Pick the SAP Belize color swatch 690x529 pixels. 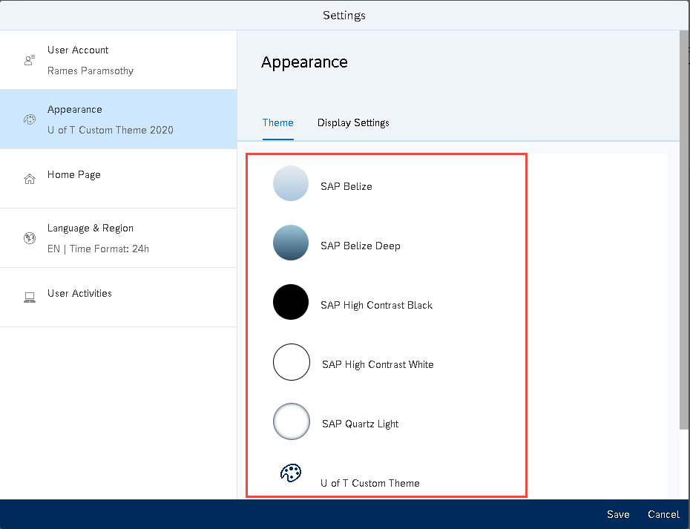click(291, 183)
